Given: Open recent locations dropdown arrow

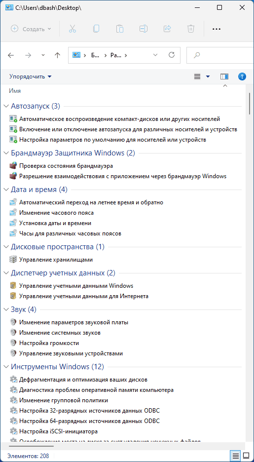Looking at the screenshot, I should tap(43, 55).
